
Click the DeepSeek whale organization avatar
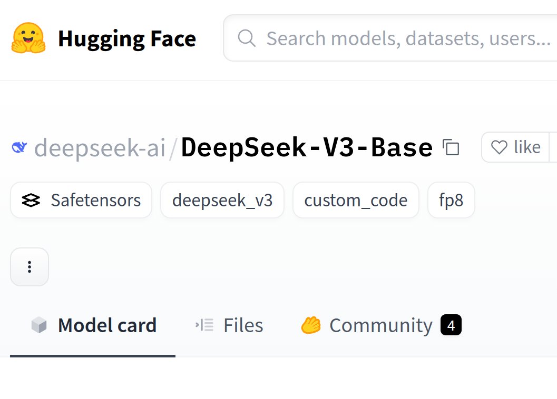(x=19, y=147)
